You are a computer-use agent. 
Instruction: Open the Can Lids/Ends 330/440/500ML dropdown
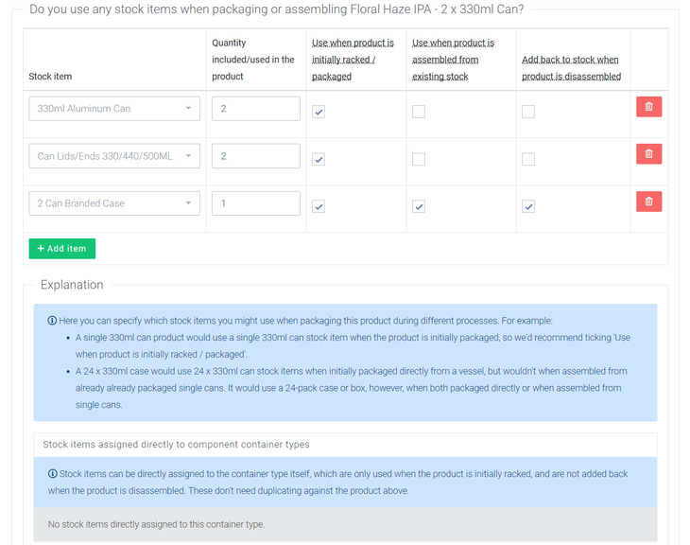(x=114, y=156)
